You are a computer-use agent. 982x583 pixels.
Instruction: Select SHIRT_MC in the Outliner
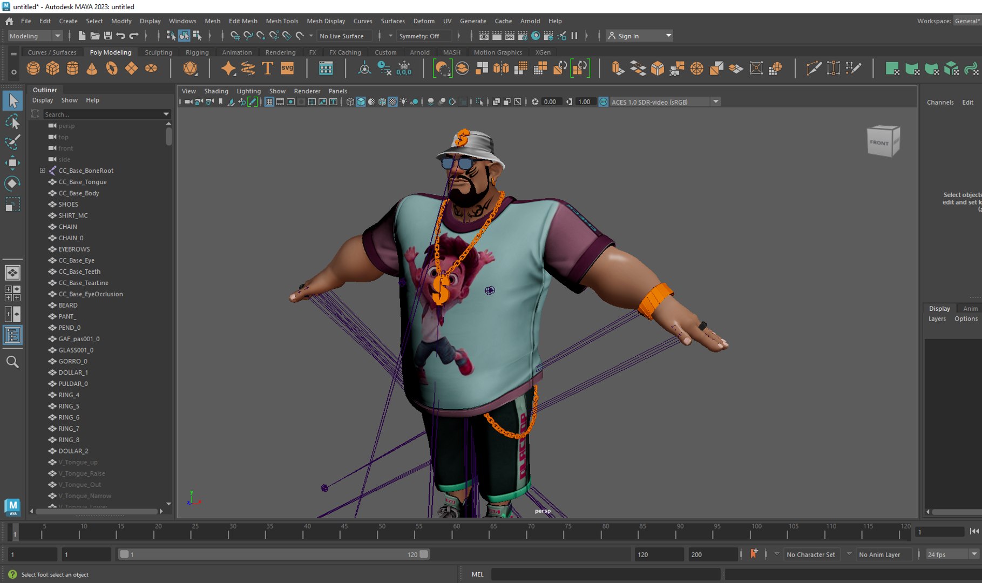[x=73, y=215]
